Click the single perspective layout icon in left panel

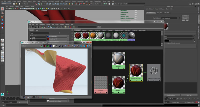pos(2,40)
